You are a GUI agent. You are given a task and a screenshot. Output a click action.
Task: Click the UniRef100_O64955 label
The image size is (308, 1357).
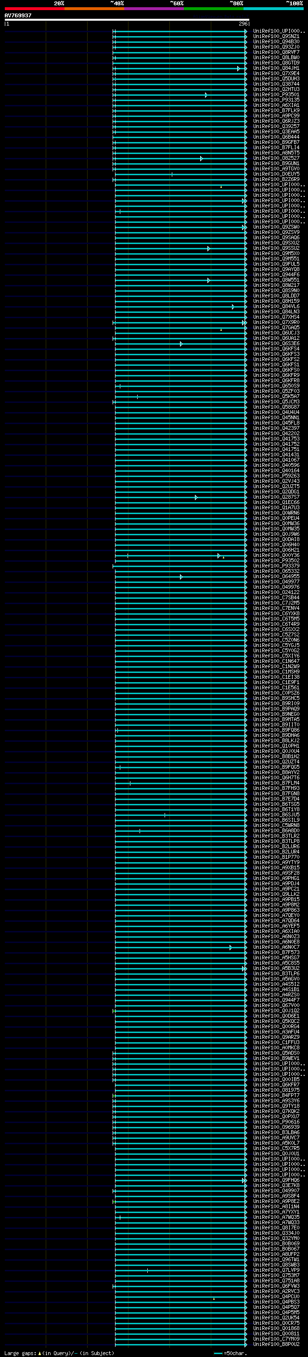[x=276, y=576]
